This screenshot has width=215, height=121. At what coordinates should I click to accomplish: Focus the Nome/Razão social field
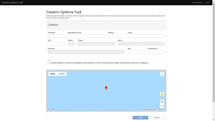point(86,36)
